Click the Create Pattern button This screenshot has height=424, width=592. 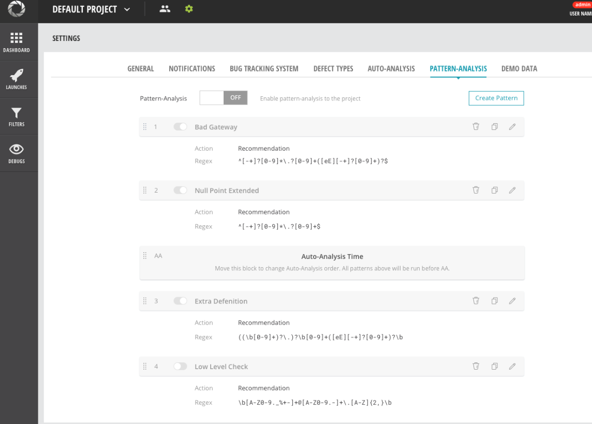coord(496,98)
